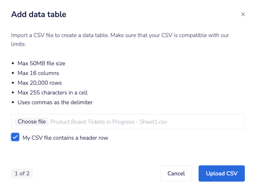Click the × icon to dismiss the dialog
This screenshot has width=257, height=189.
[x=243, y=14]
